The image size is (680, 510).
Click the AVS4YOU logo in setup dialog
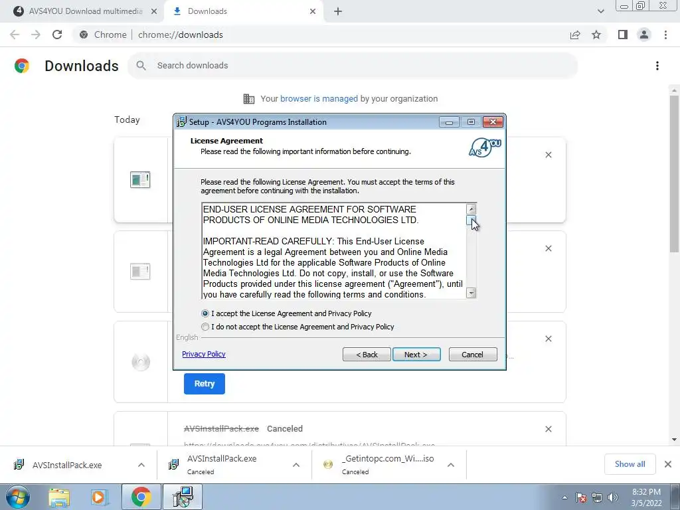coord(485,147)
